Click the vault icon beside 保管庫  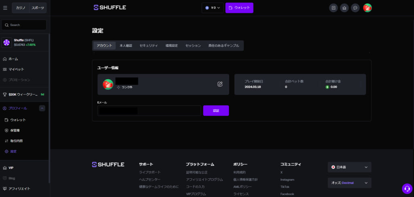click(6, 130)
